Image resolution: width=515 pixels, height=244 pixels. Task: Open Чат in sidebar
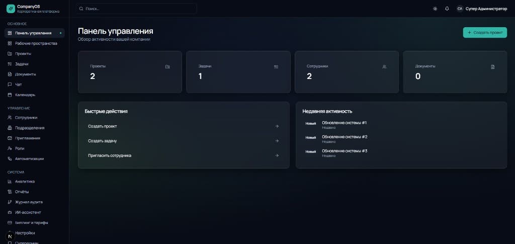(35, 85)
